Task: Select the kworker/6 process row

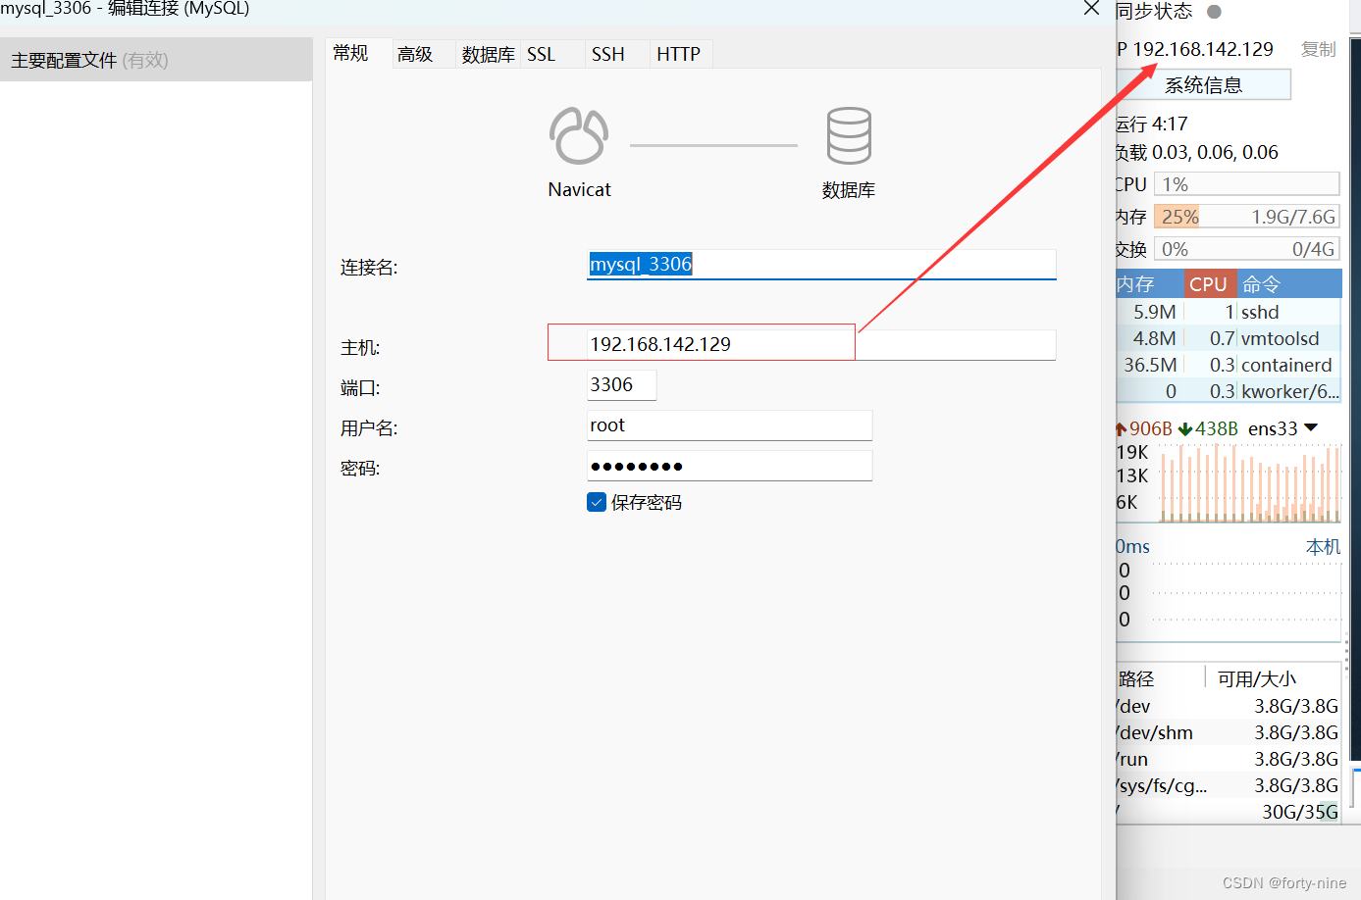Action: click(1229, 391)
